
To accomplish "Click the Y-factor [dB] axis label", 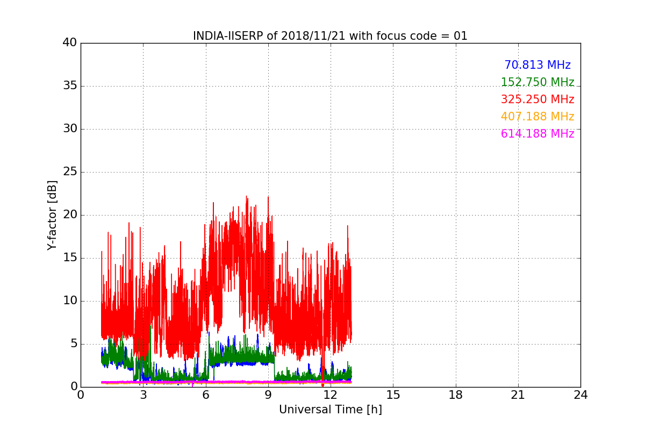I will tap(52, 215).
